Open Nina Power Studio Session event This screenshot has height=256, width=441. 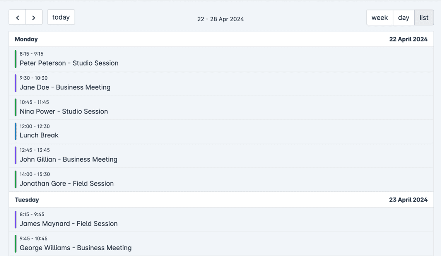tap(221, 108)
